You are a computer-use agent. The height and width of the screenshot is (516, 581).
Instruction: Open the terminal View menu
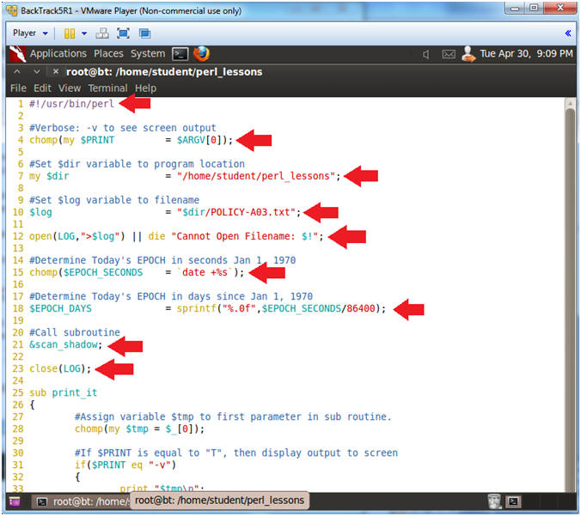70,88
